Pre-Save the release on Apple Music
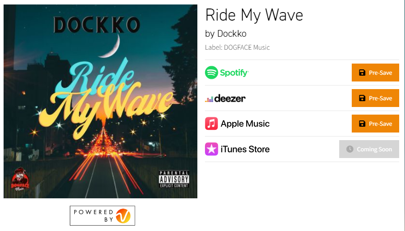This screenshot has height=231, width=405. (375, 124)
